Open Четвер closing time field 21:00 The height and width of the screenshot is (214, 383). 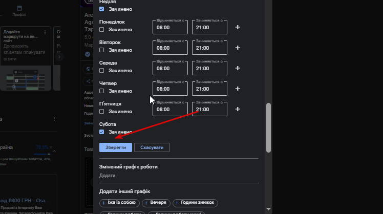point(209,89)
